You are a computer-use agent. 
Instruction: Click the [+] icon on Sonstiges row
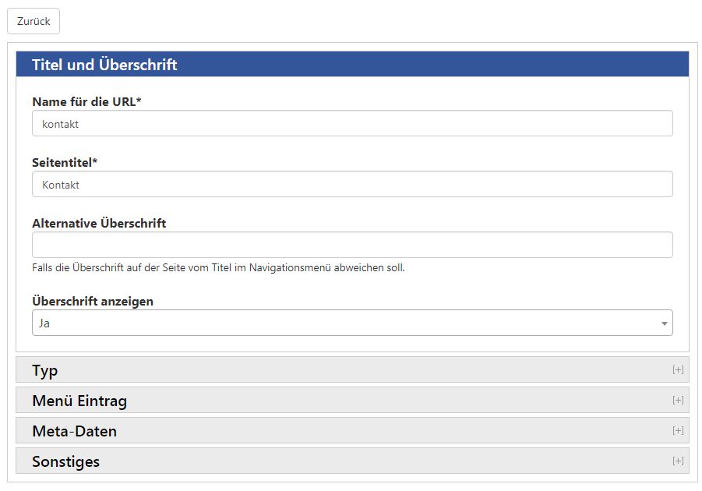[x=678, y=461]
